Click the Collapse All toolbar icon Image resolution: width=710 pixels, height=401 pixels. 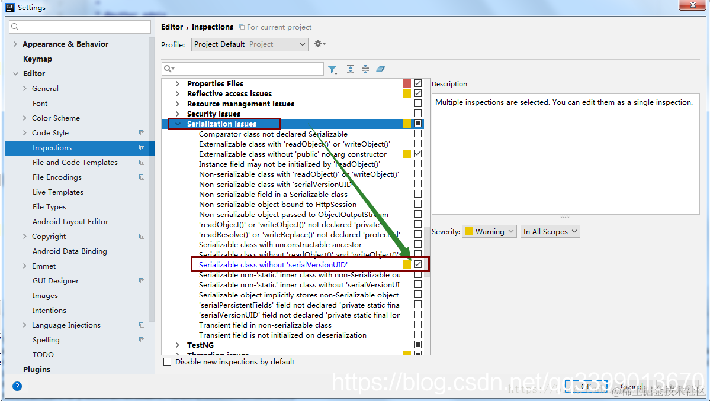(365, 69)
